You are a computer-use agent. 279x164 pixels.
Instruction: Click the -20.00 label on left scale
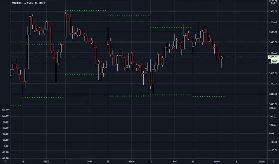click(x=5, y=152)
